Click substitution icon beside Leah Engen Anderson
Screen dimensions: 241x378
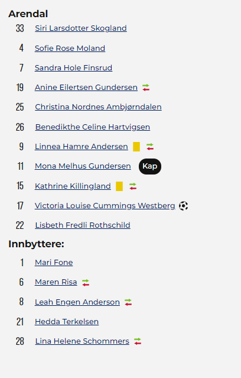(128, 302)
